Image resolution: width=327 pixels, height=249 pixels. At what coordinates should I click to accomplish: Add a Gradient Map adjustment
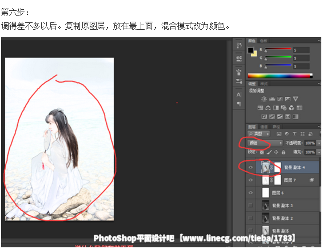(x=296, y=117)
